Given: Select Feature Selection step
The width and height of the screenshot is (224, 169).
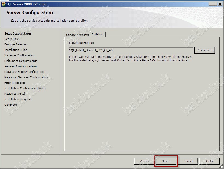Looking at the screenshot, I should [x=16, y=44].
